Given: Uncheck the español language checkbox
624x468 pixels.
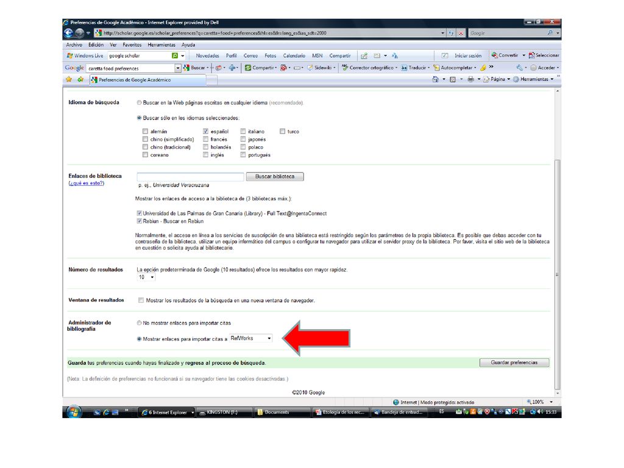Looking at the screenshot, I should point(206,132).
